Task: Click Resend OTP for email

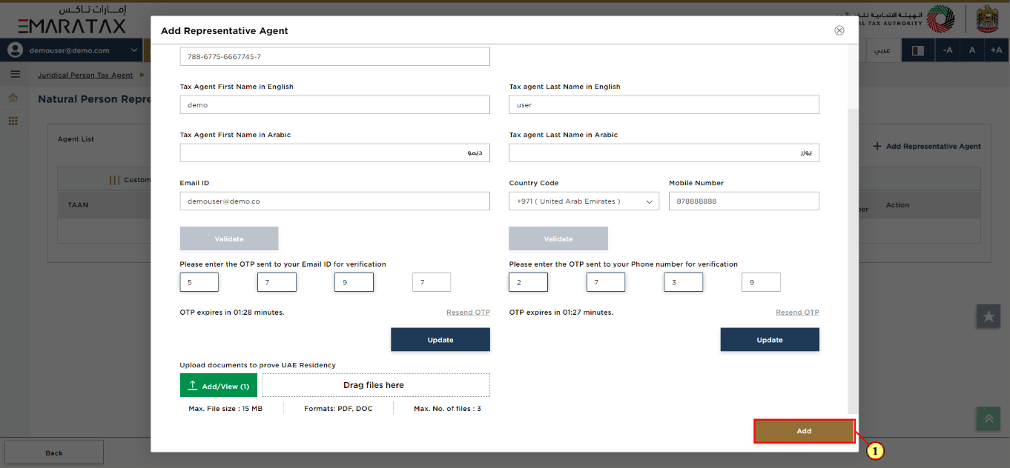Action: 468,312
